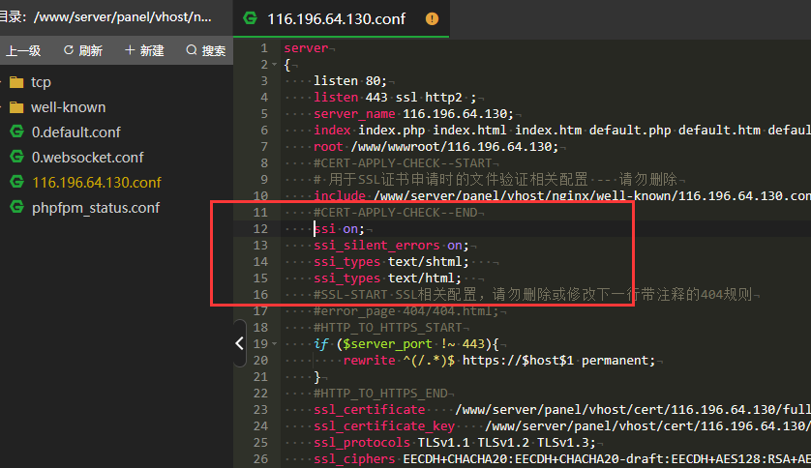
Task: Click the orange warning icon on the tab
Action: pos(432,18)
